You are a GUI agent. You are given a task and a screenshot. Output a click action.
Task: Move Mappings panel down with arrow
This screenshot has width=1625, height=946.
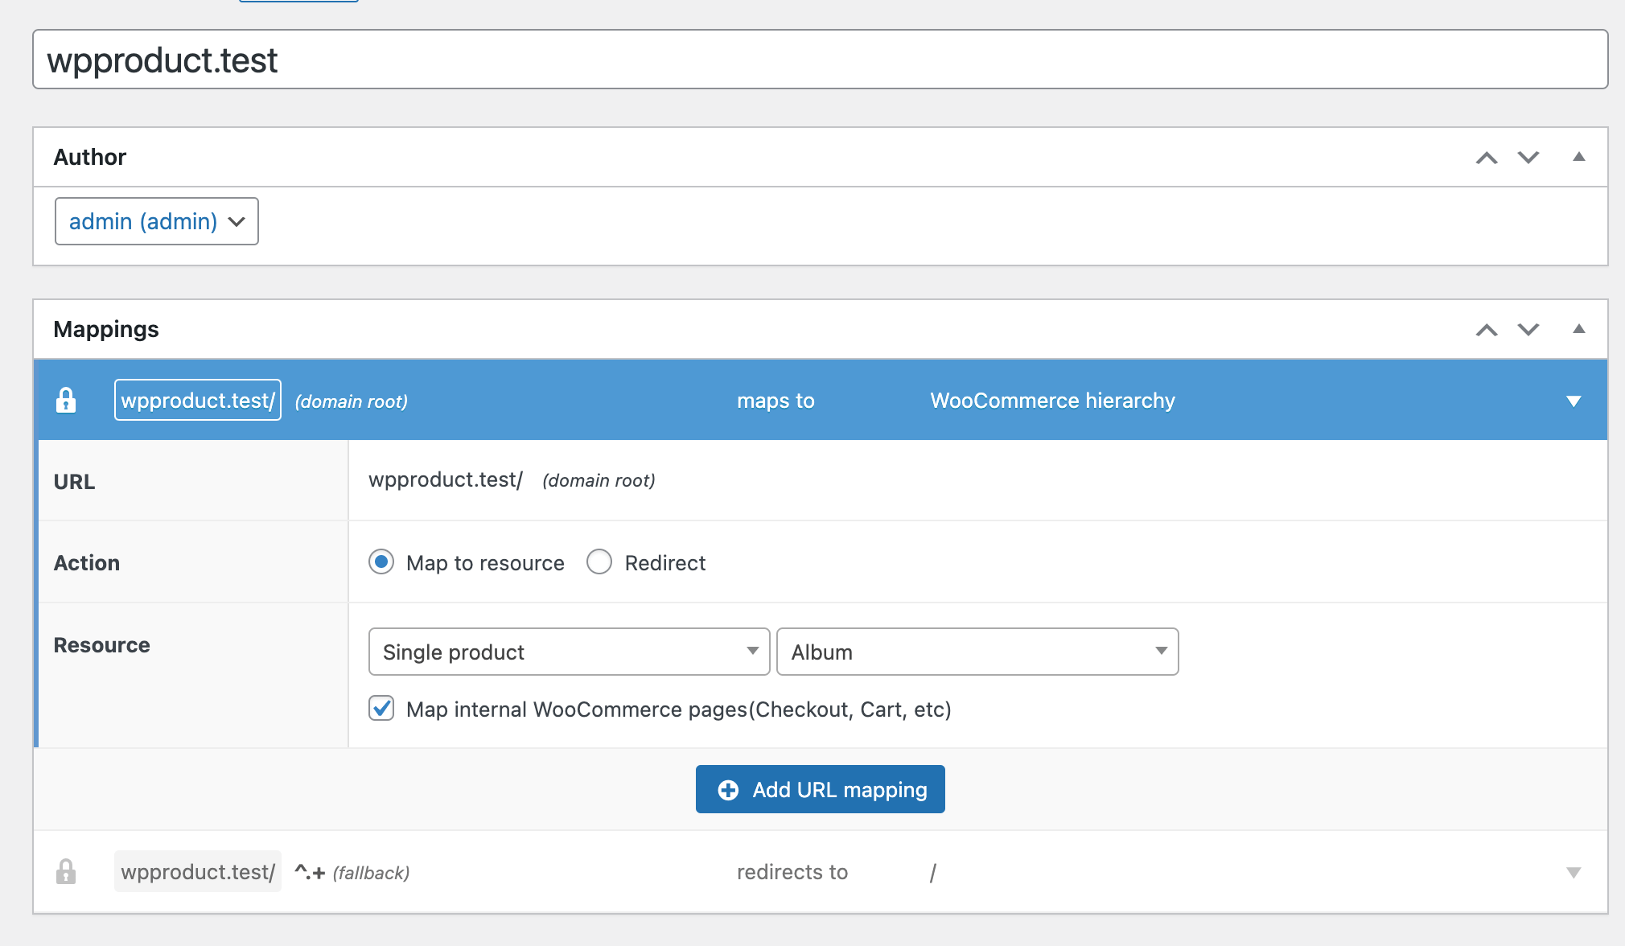click(x=1528, y=330)
